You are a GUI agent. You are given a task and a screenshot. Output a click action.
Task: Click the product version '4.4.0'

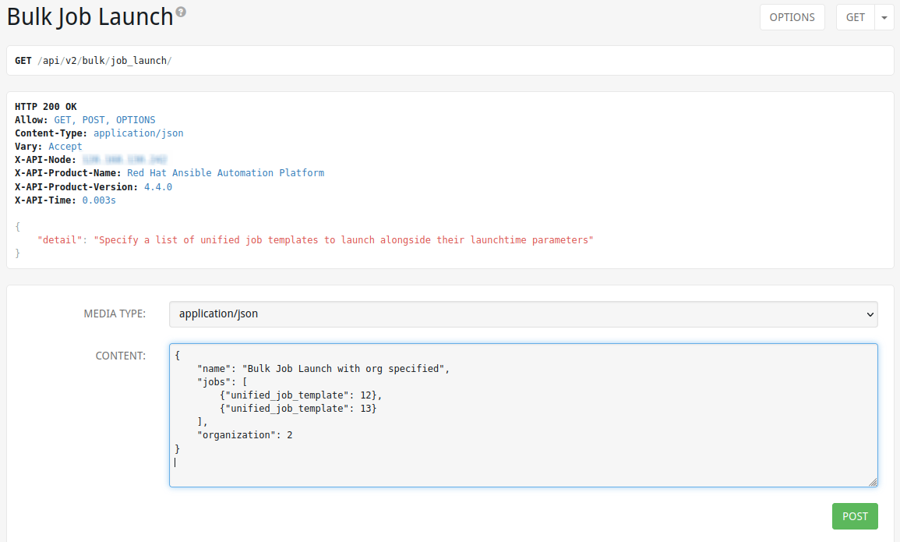pos(158,186)
